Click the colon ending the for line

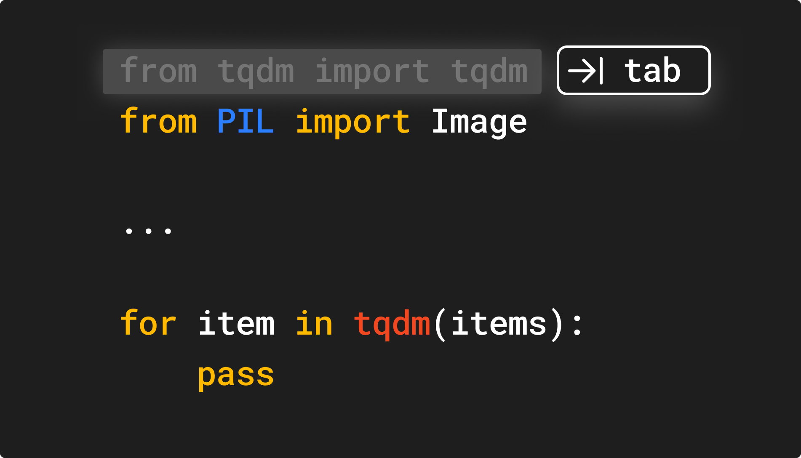[577, 325]
